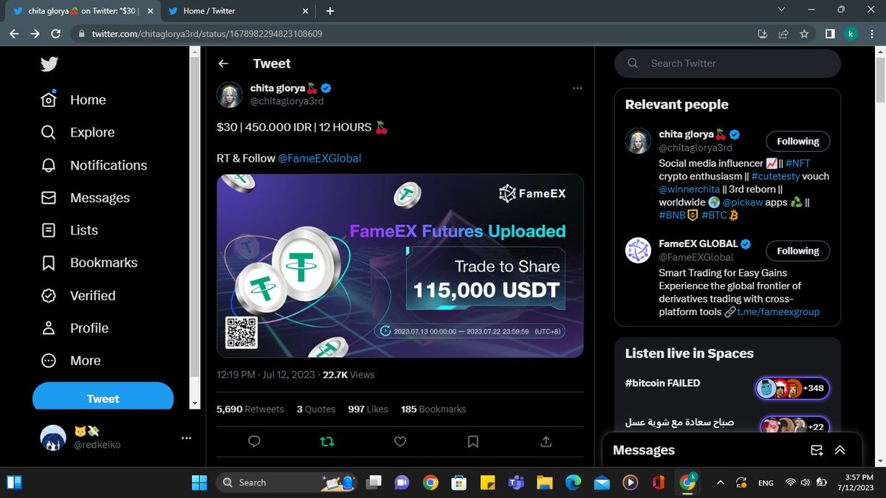
Task: View the 3 Quotes list
Action: [x=316, y=409]
